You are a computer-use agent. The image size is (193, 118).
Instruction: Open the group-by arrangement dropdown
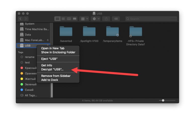84,19
